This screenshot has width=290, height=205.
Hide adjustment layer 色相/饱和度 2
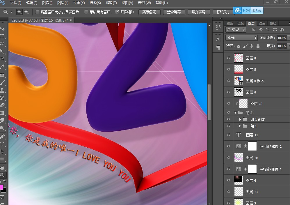click(229, 146)
